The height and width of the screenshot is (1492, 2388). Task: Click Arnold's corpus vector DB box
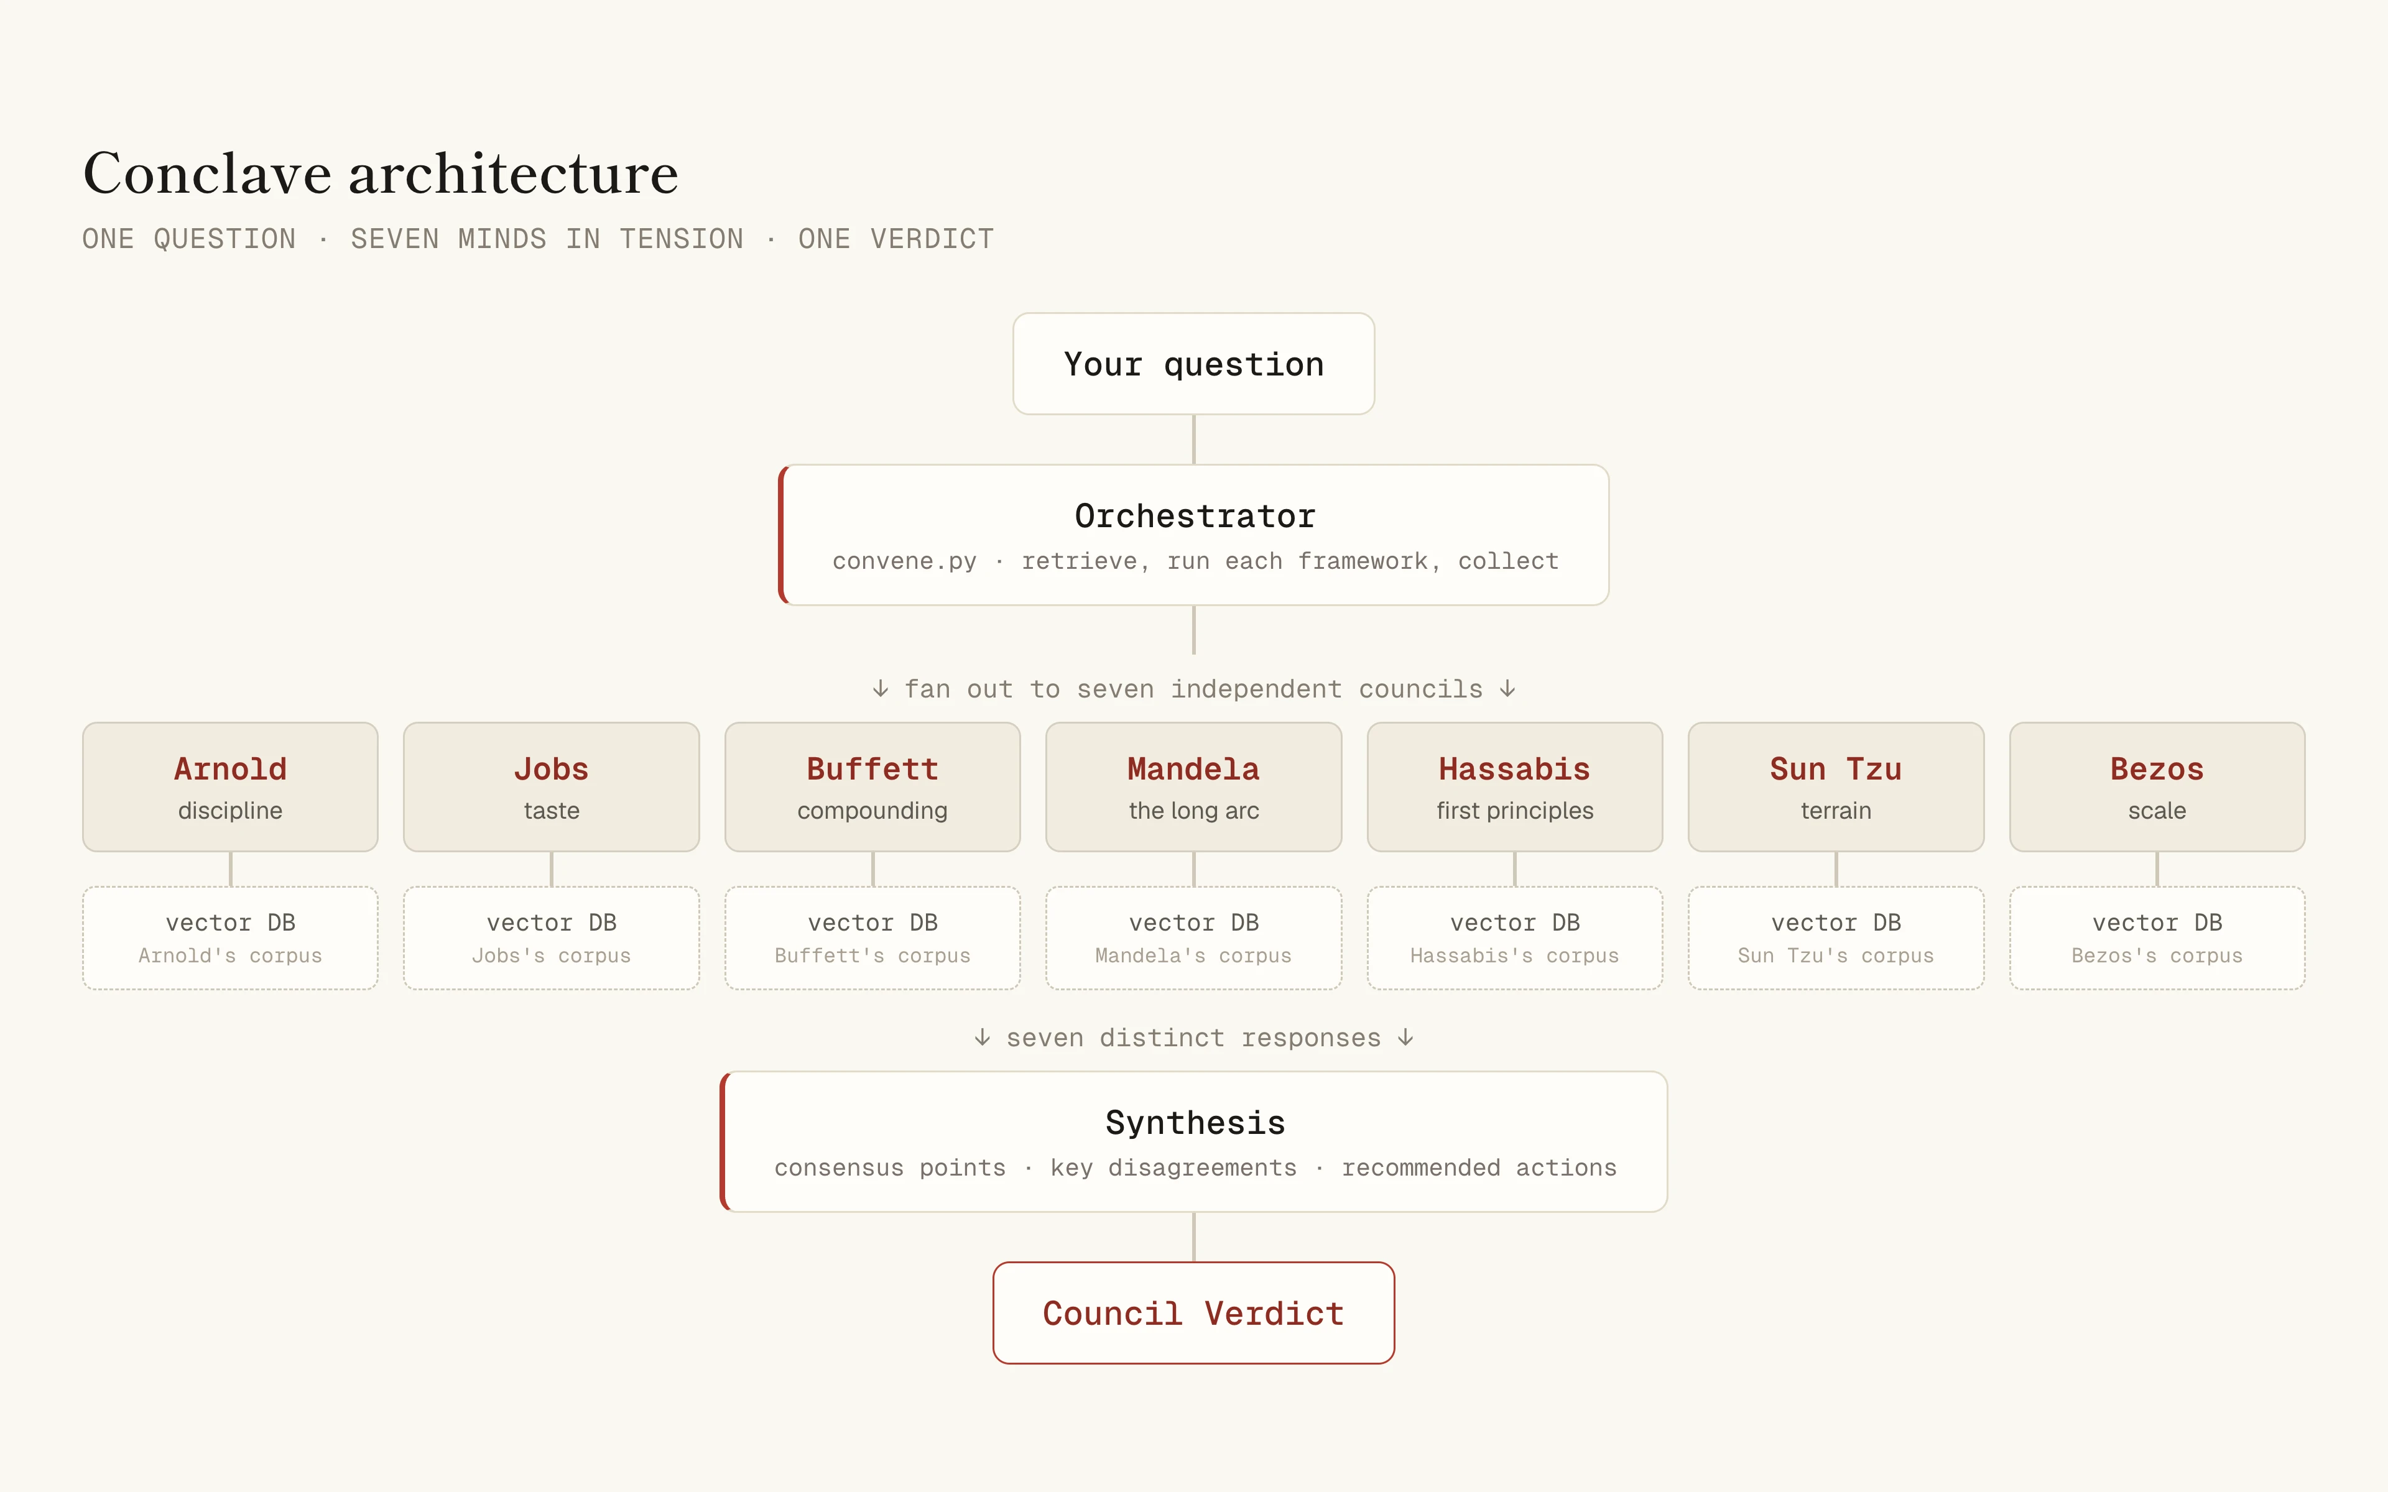click(x=230, y=937)
